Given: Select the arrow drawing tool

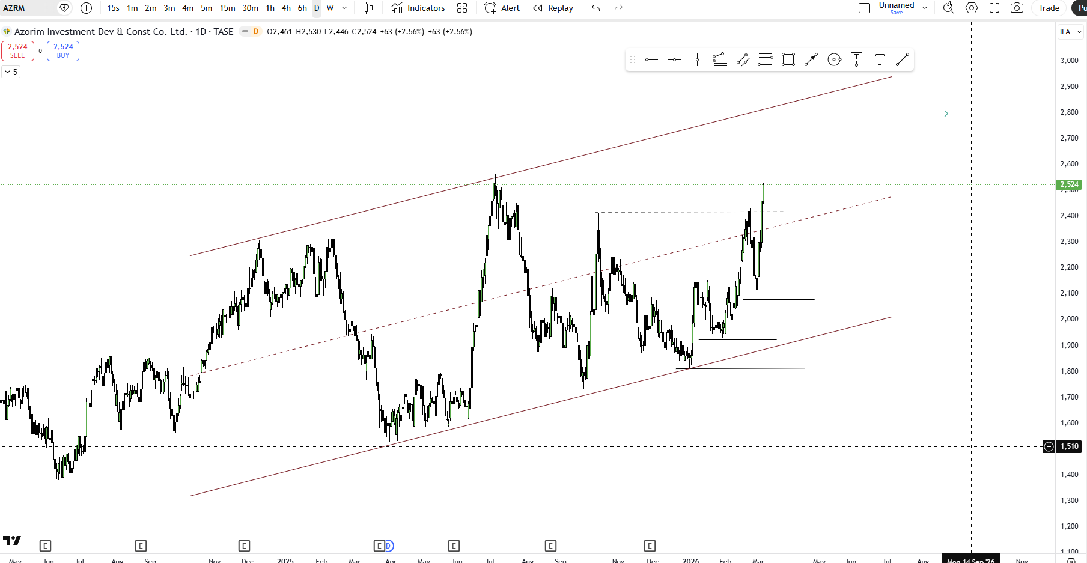Looking at the screenshot, I should pos(811,59).
